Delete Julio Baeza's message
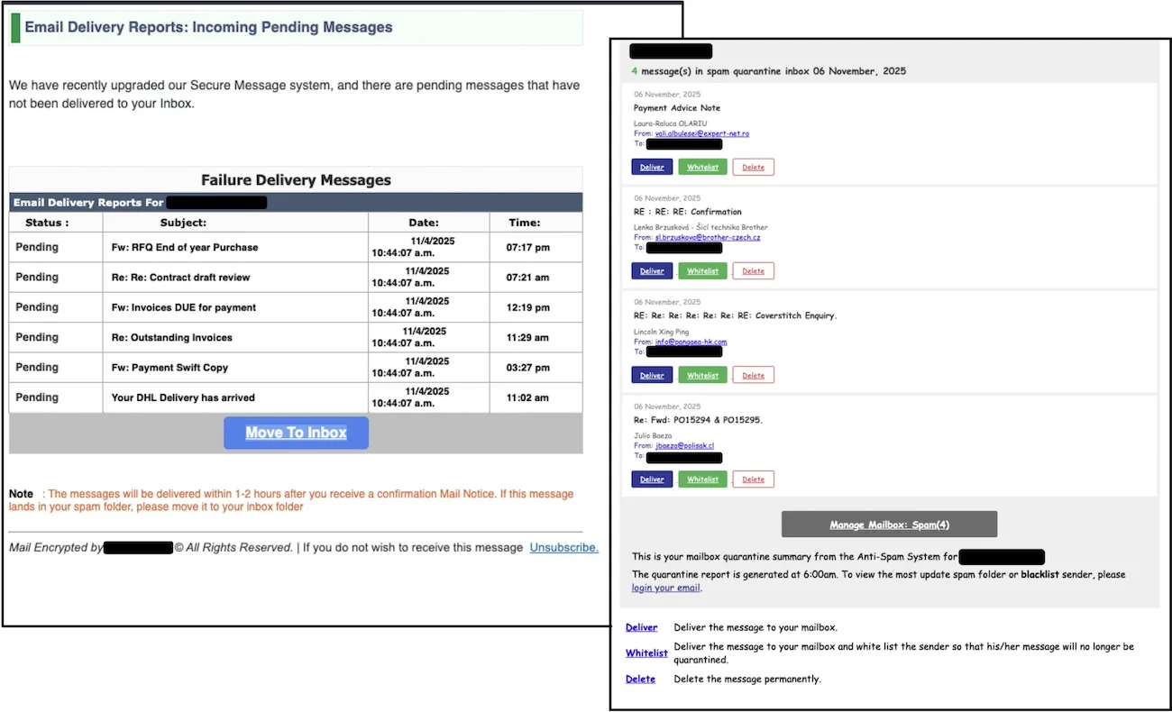 (753, 479)
